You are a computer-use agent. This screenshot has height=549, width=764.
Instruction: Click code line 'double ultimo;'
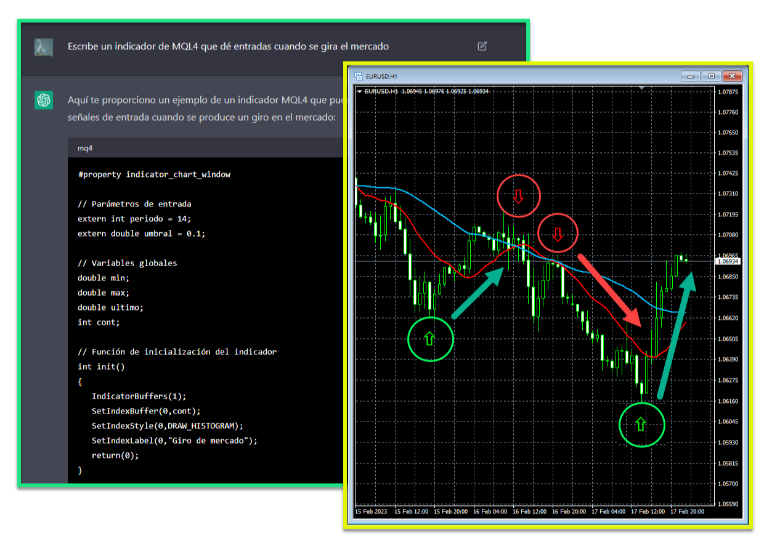pyautogui.click(x=111, y=307)
